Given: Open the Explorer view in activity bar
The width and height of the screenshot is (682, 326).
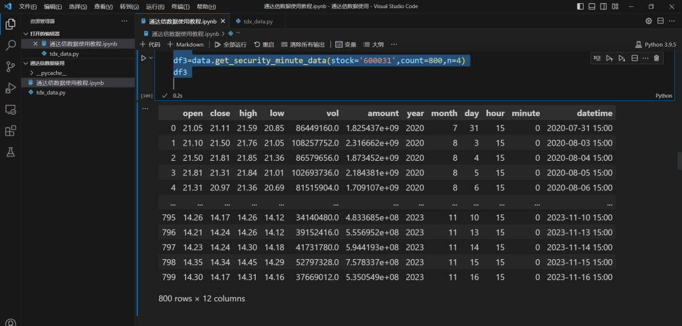Looking at the screenshot, I should point(11,25).
